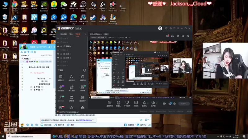248x139 pixels.
Task: Add screen capture source in bottom bar
Action: pos(109,104)
